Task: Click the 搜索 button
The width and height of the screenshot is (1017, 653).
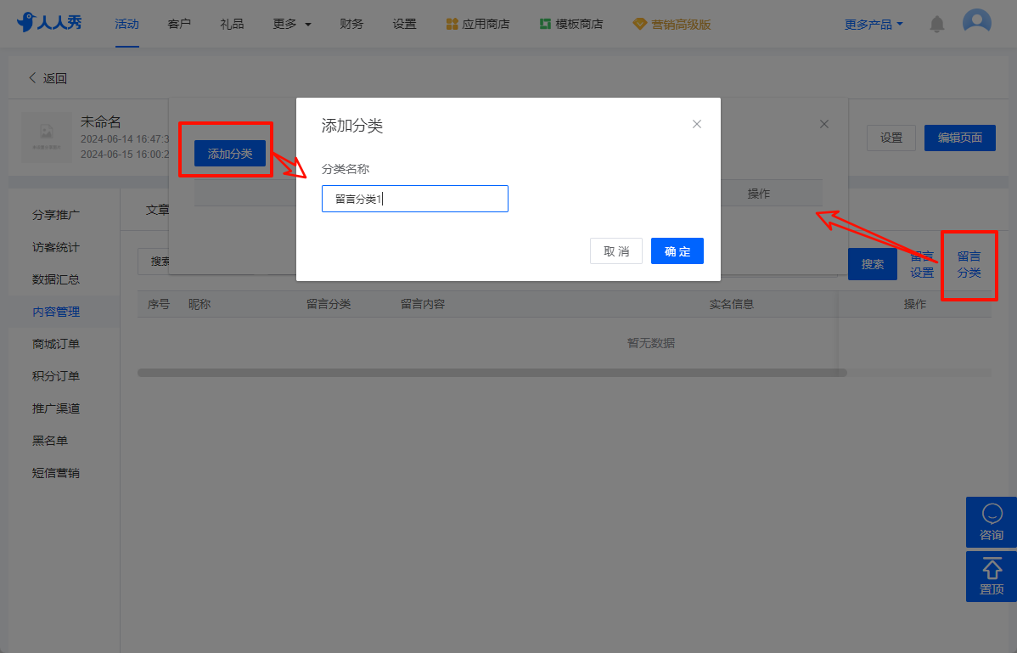Action: (873, 264)
